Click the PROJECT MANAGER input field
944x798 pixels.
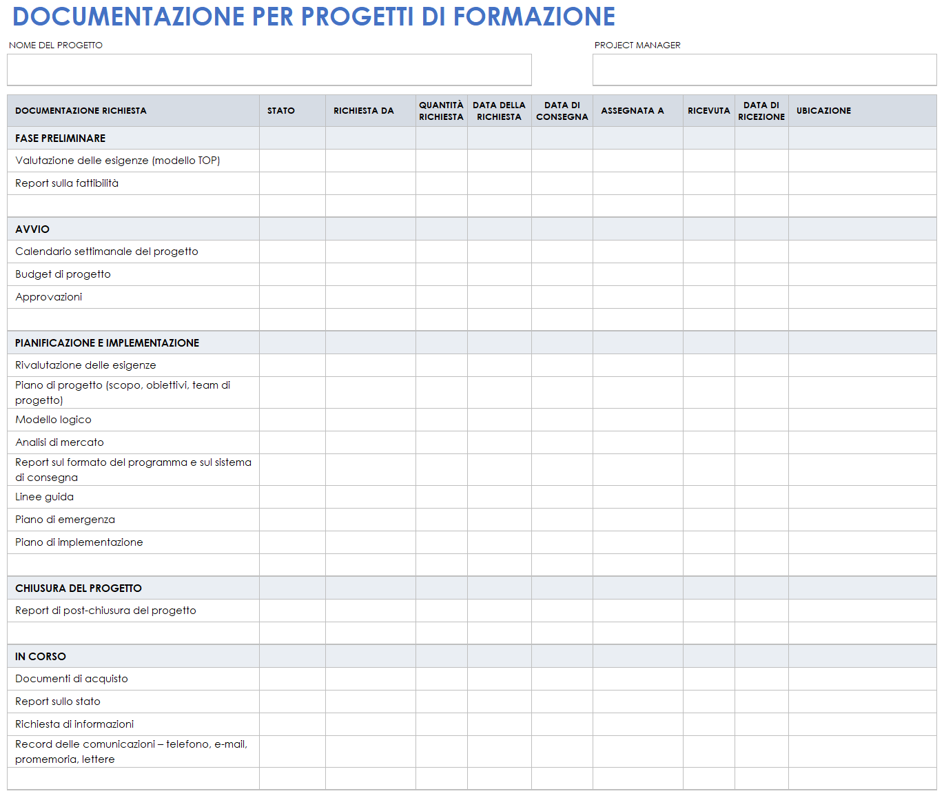click(x=764, y=70)
